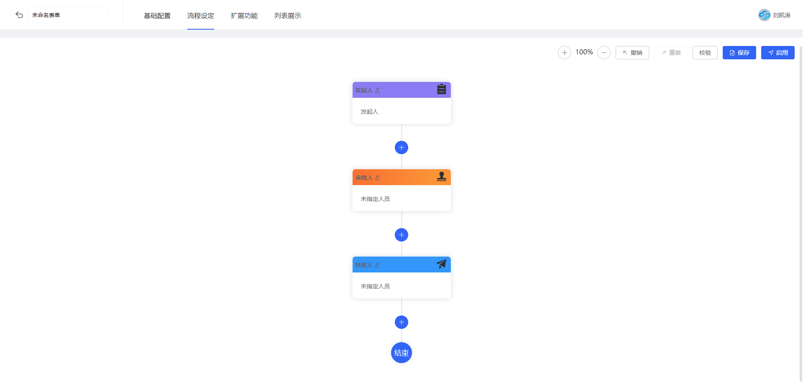Open the 扩展功能 tab

click(244, 15)
